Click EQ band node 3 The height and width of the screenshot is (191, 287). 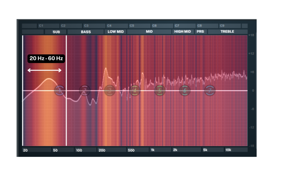click(110, 90)
